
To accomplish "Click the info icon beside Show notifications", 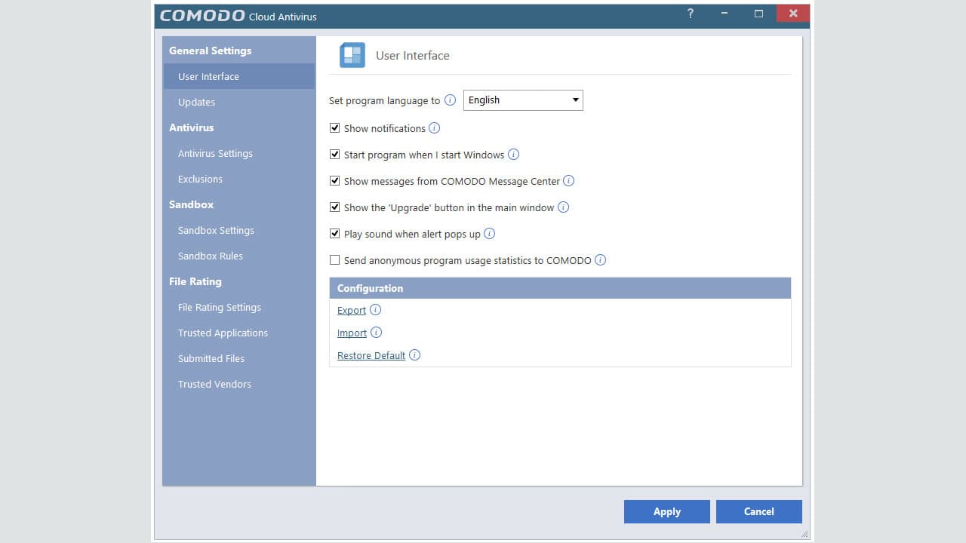I will [435, 128].
